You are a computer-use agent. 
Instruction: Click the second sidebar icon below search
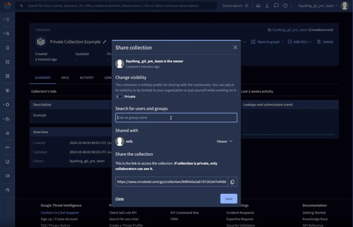[7, 33]
